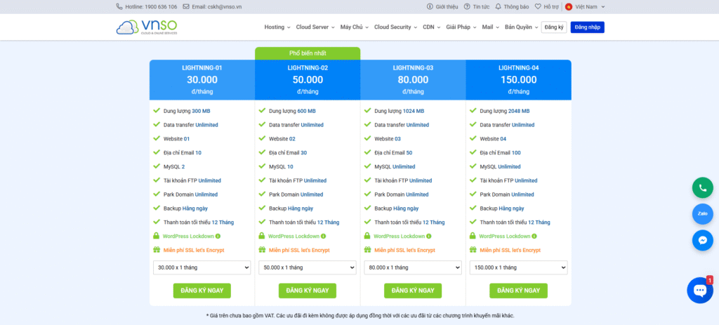The width and height of the screenshot is (719, 325).
Task: Expand the Hosting menu
Action: [x=277, y=27]
